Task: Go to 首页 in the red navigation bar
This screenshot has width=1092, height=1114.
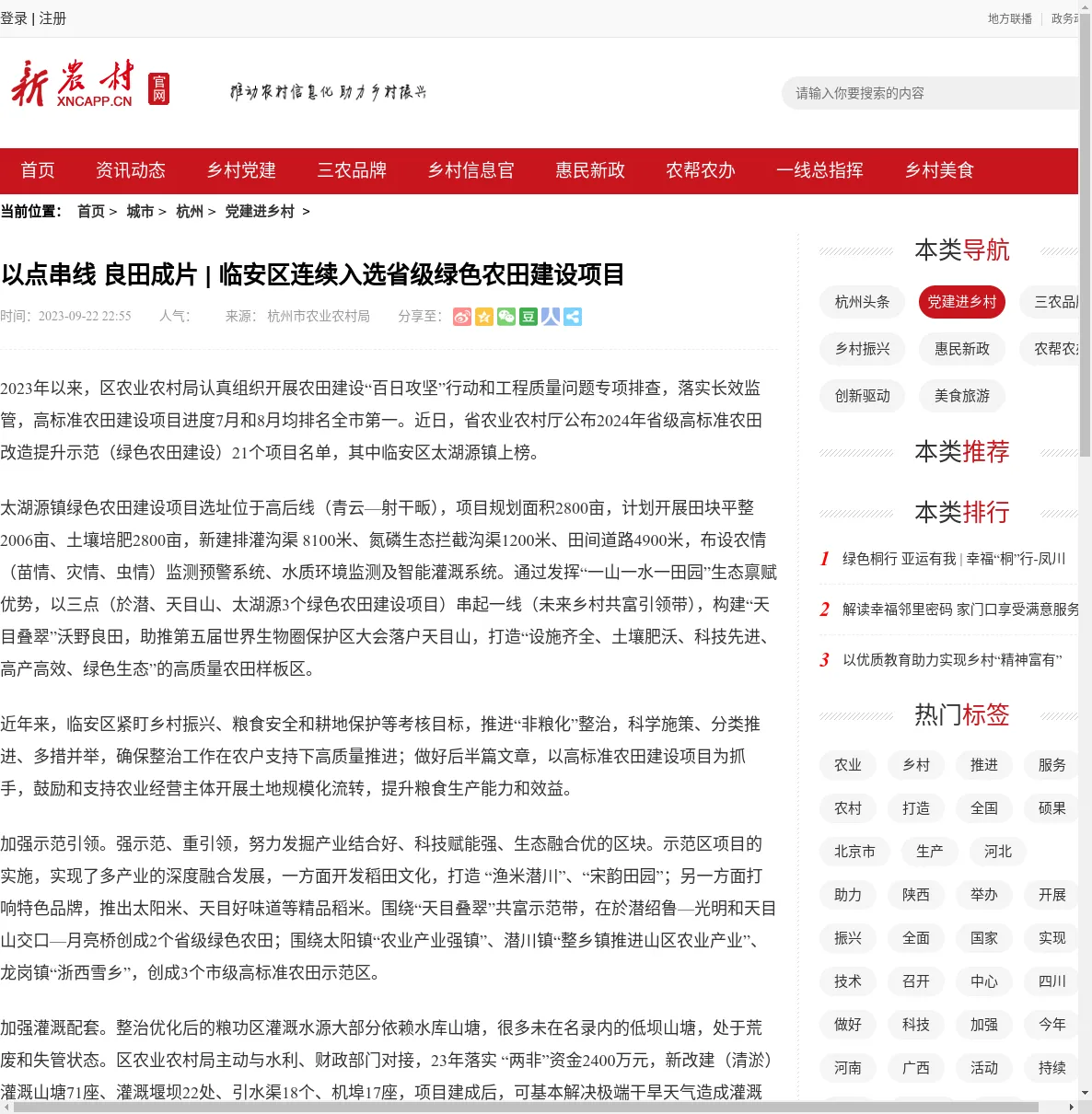Action: tap(38, 170)
